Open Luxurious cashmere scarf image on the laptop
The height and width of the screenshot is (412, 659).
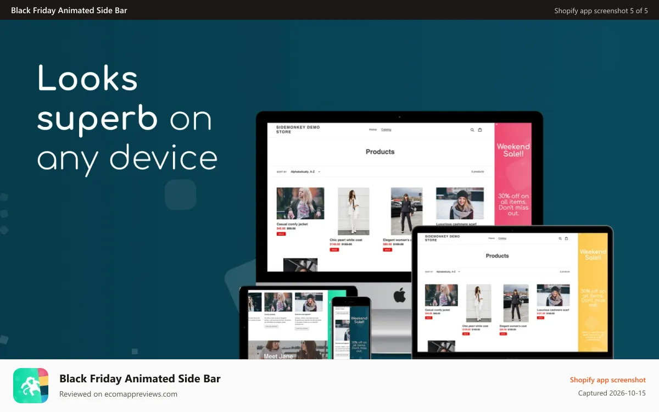tap(553, 296)
